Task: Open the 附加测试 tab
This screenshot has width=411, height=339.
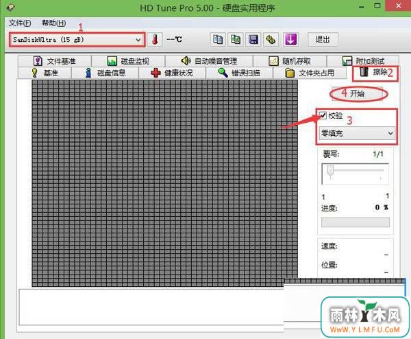Action: coord(363,61)
